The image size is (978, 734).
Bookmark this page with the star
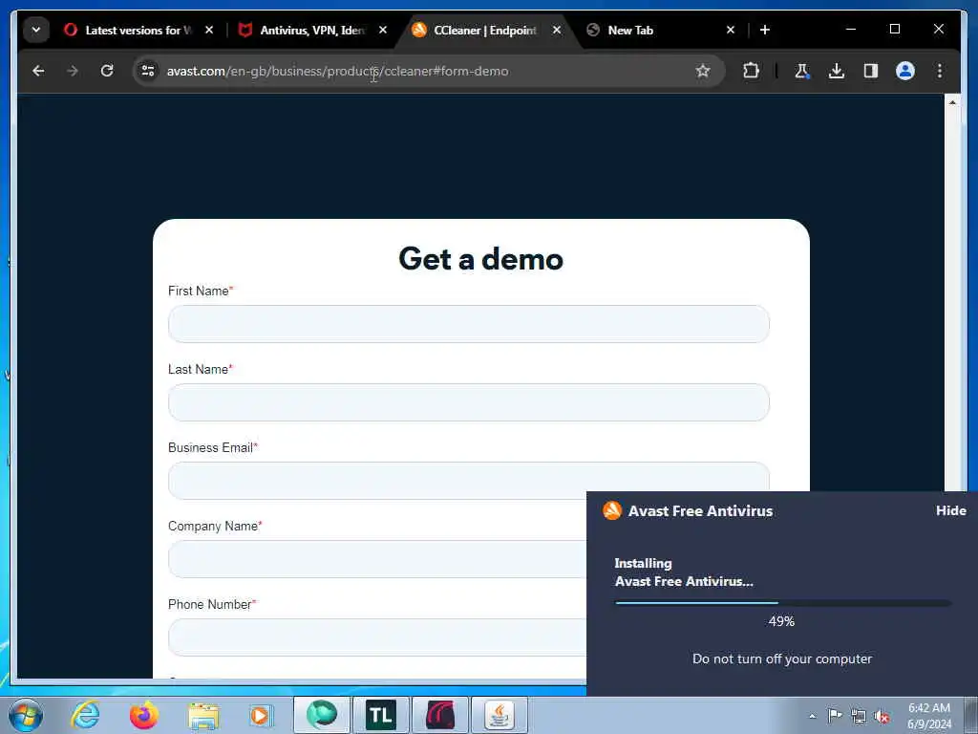(703, 71)
